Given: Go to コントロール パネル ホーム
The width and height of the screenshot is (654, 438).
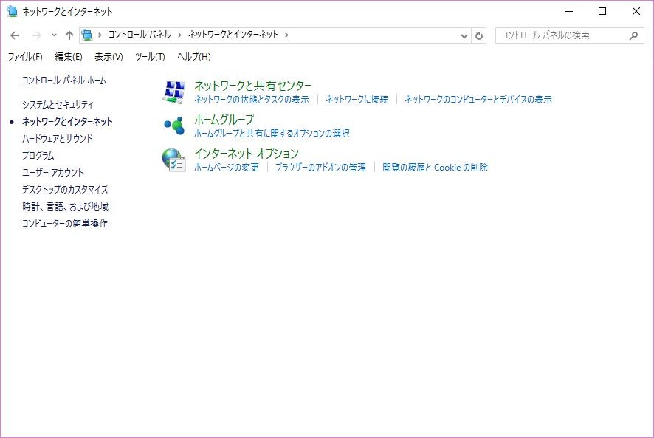Looking at the screenshot, I should (64, 81).
